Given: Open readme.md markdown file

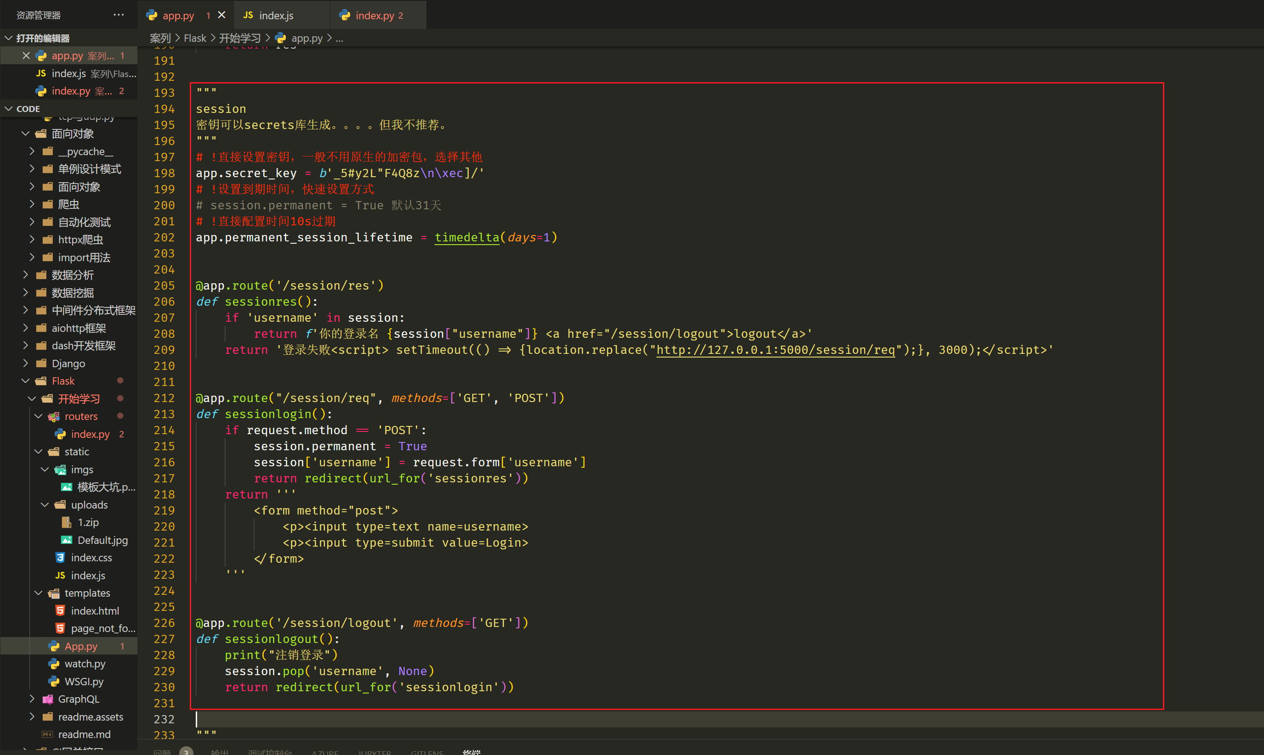Looking at the screenshot, I should pyautogui.click(x=84, y=734).
